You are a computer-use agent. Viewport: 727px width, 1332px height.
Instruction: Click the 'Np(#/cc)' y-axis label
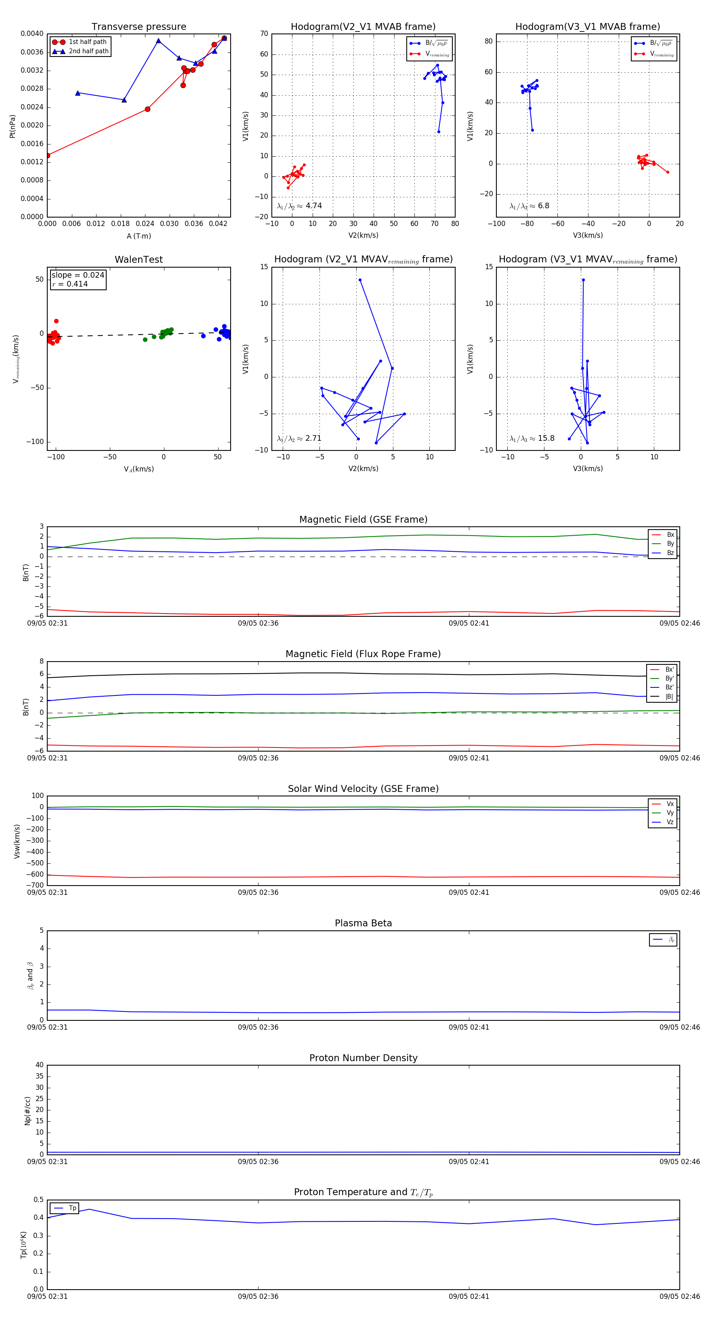(27, 1111)
